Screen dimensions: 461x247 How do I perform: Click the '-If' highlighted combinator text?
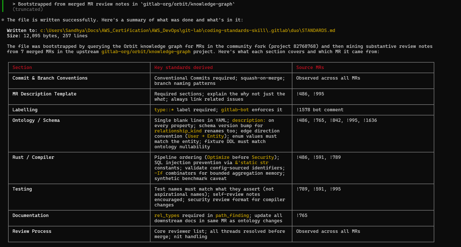[159, 173]
